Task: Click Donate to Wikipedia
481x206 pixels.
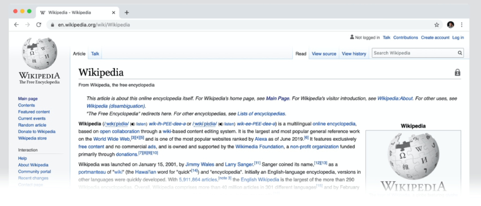Action: pyautogui.click(x=37, y=131)
